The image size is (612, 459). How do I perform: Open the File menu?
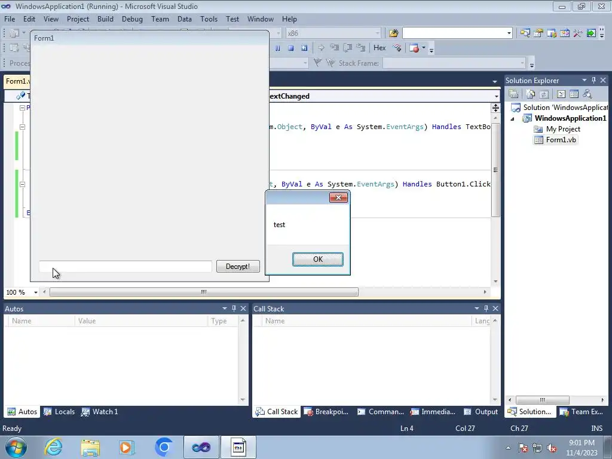(x=10, y=19)
